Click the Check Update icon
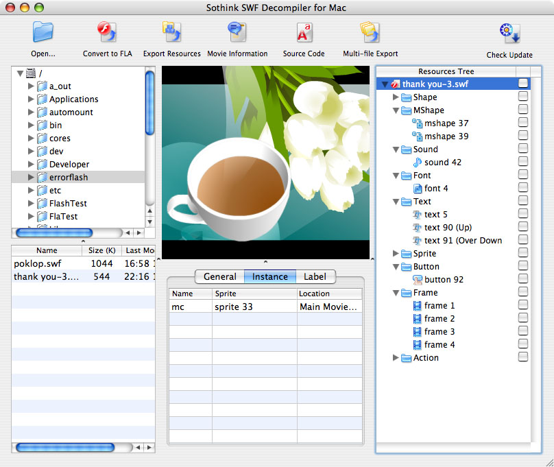Image resolution: width=554 pixels, height=467 pixels. point(509,33)
